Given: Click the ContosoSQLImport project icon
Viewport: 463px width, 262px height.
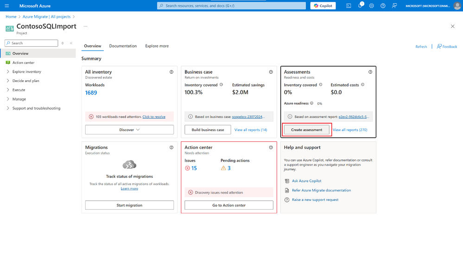Looking at the screenshot, I should [x=9, y=28].
